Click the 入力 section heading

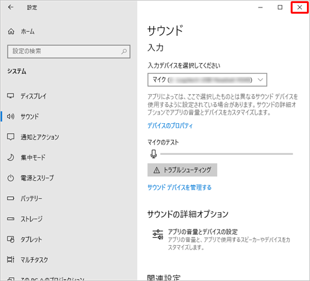coord(156,48)
